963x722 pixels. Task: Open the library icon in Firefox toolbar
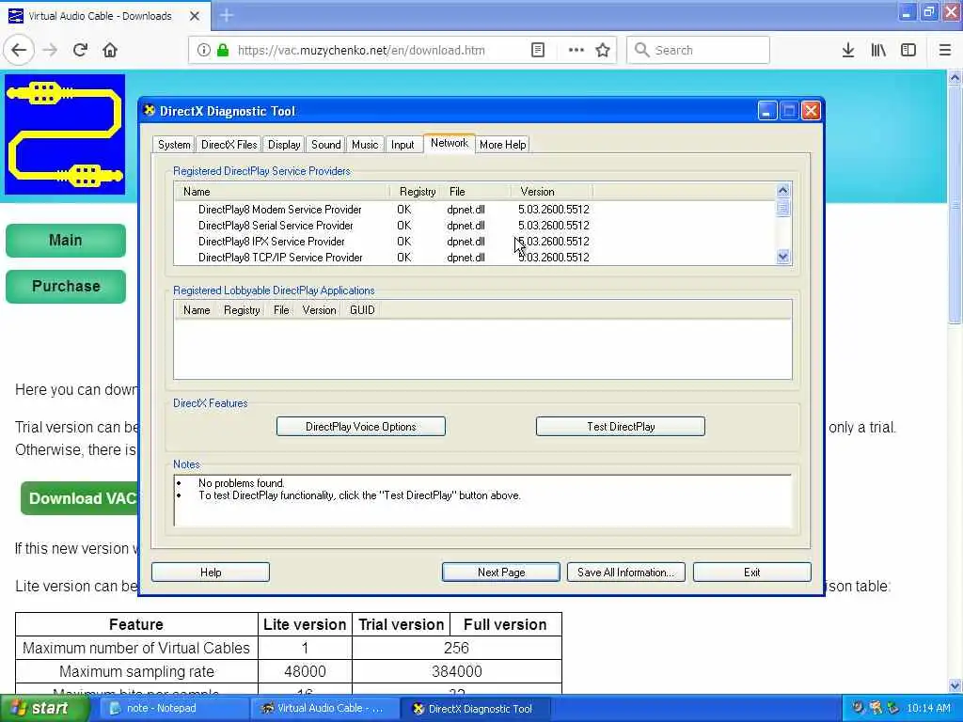pos(878,51)
